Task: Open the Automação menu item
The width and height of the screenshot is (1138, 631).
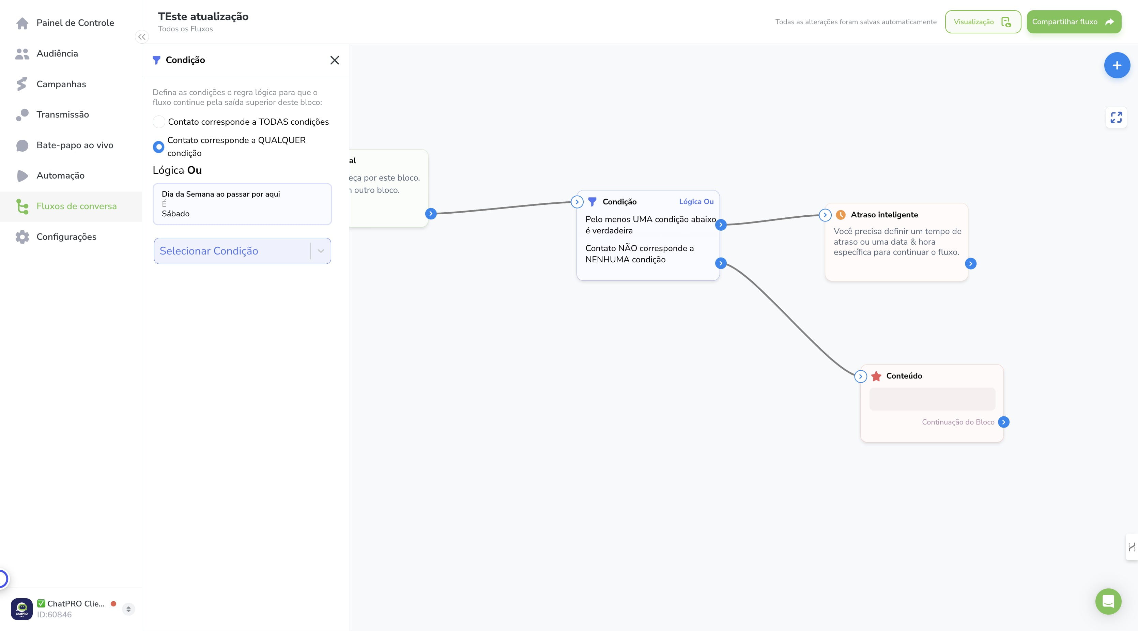Action: coord(61,175)
